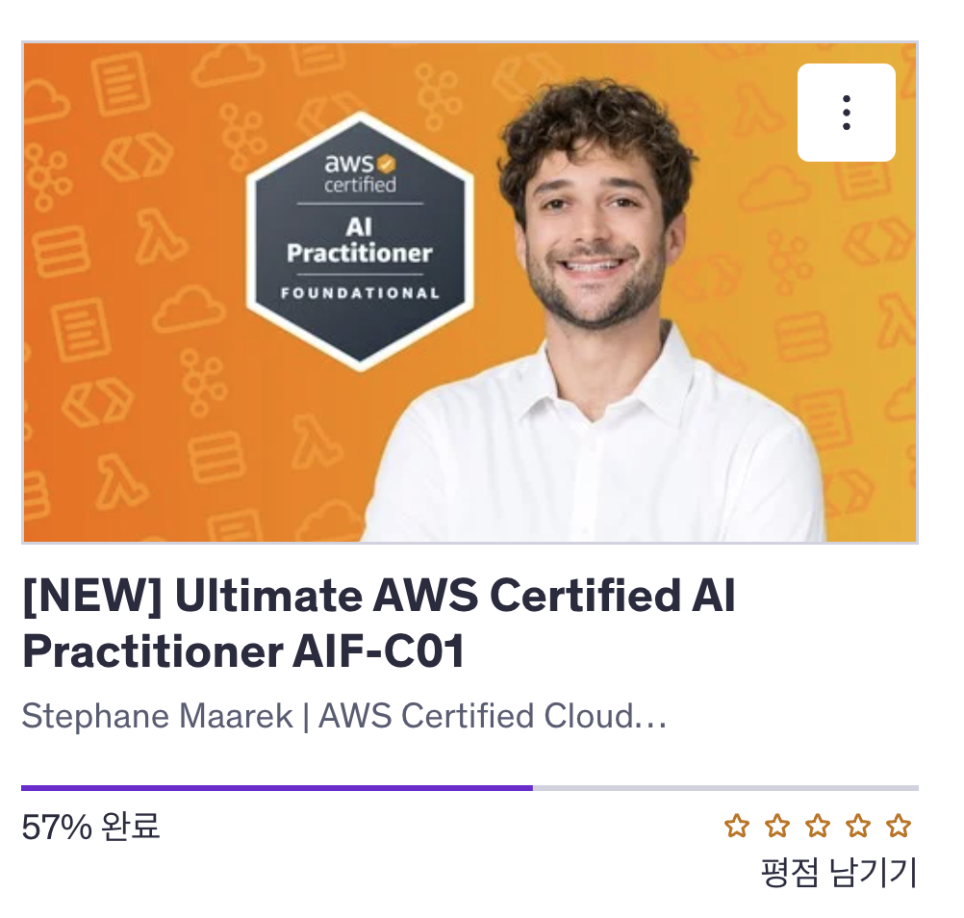964x918 pixels.
Task: Open the Ultimate AWS Certified AI course title
Action: [x=379, y=624]
